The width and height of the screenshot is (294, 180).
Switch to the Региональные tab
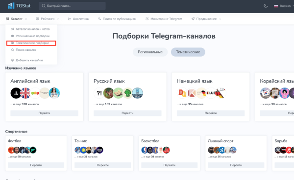[x=150, y=52]
